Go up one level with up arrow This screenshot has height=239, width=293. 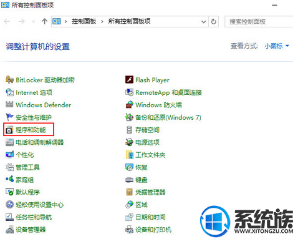point(44,21)
